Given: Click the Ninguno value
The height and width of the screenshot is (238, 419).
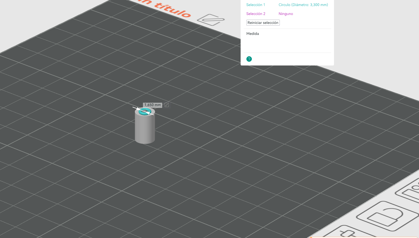Looking at the screenshot, I should (286, 14).
